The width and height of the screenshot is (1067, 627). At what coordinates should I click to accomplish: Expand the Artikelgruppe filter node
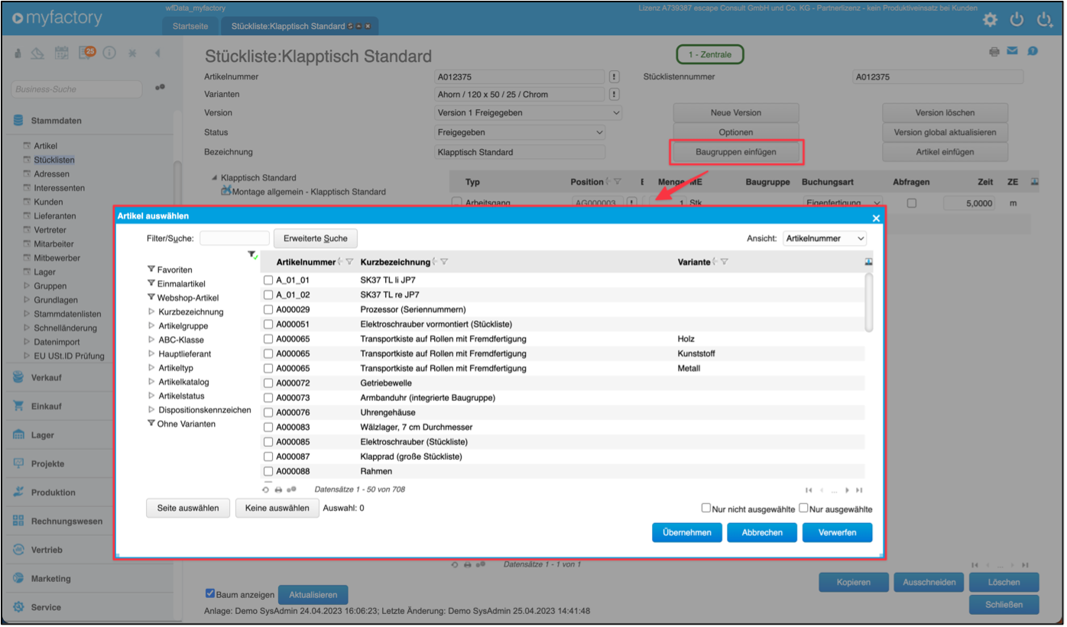point(151,326)
